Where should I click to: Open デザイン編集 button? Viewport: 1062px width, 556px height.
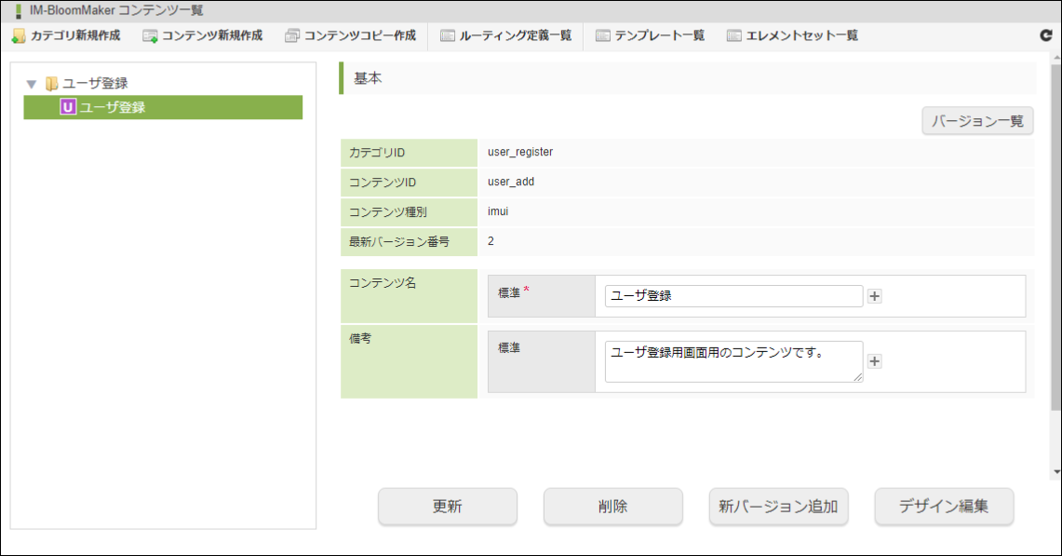click(944, 507)
